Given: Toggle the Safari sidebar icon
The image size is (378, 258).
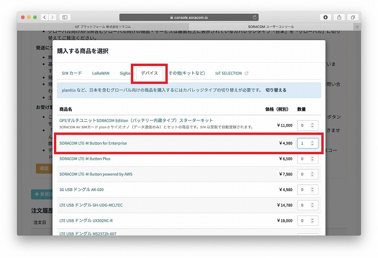Looking at the screenshot, I should [65, 17].
